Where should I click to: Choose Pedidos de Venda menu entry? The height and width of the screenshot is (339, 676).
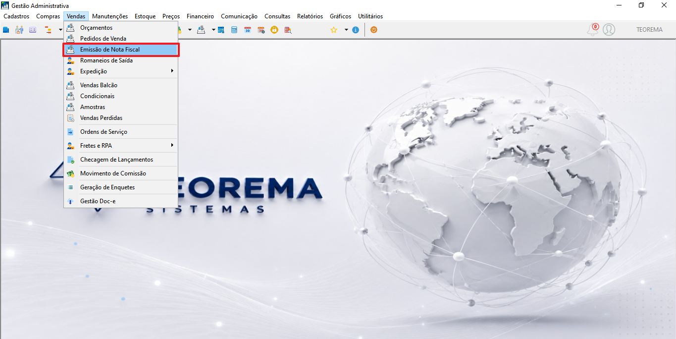click(x=121, y=39)
